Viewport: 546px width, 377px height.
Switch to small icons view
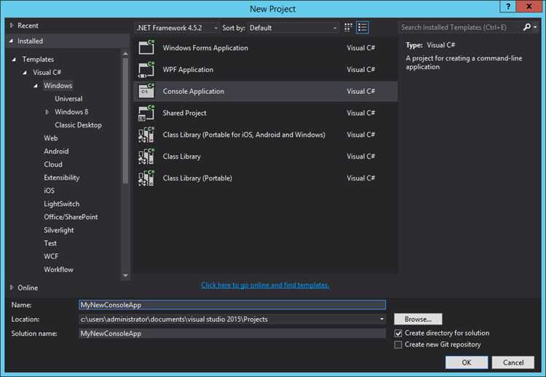[348, 28]
